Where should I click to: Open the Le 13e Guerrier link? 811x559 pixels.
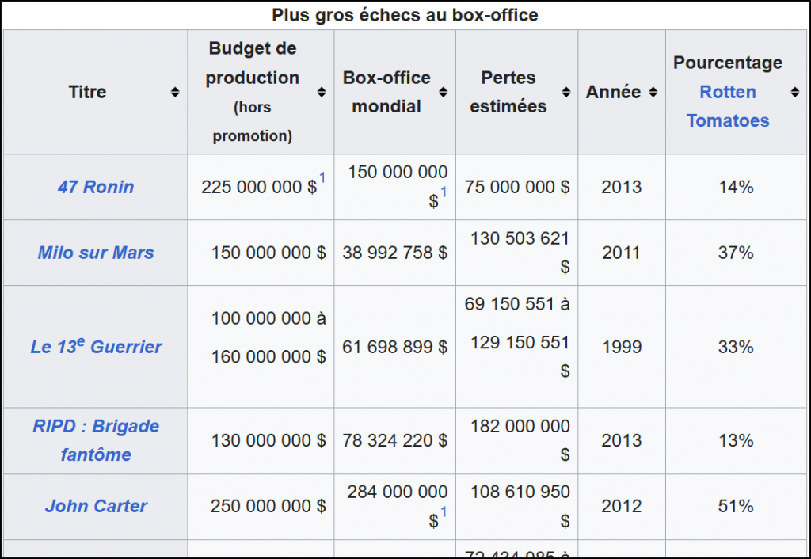[x=96, y=346]
